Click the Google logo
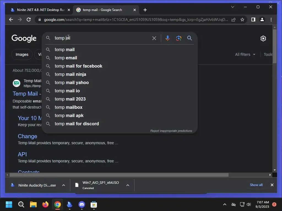282x211 pixels. (24, 38)
